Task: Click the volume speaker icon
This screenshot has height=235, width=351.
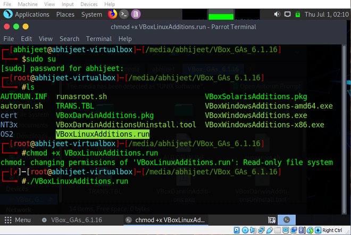Action: 277,14
